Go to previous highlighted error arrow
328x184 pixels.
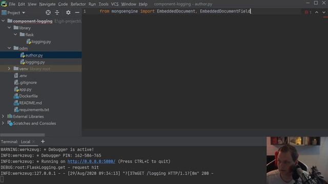pyautogui.click(x=317, y=12)
